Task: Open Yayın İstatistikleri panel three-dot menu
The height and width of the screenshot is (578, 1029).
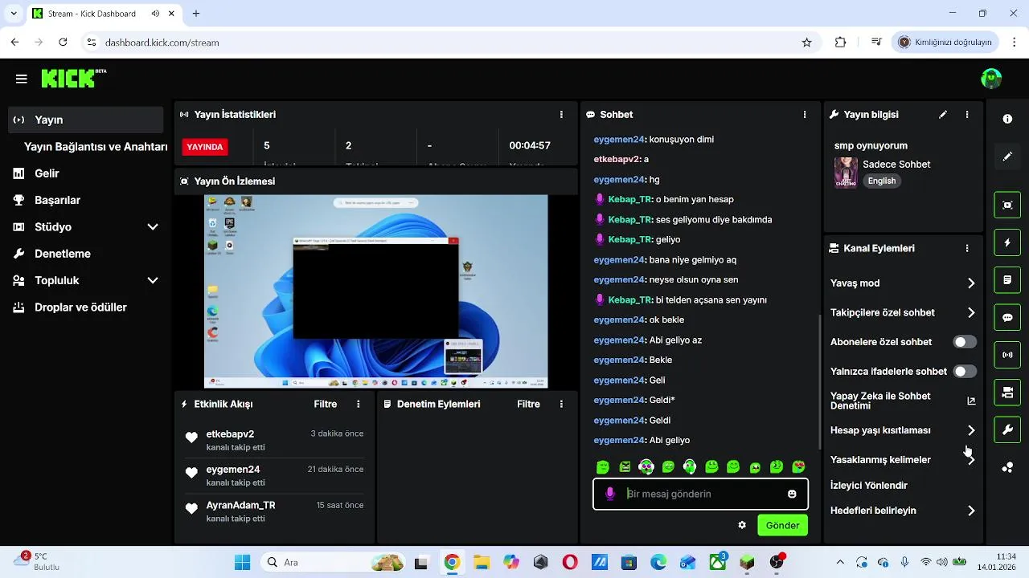Action: pyautogui.click(x=561, y=115)
